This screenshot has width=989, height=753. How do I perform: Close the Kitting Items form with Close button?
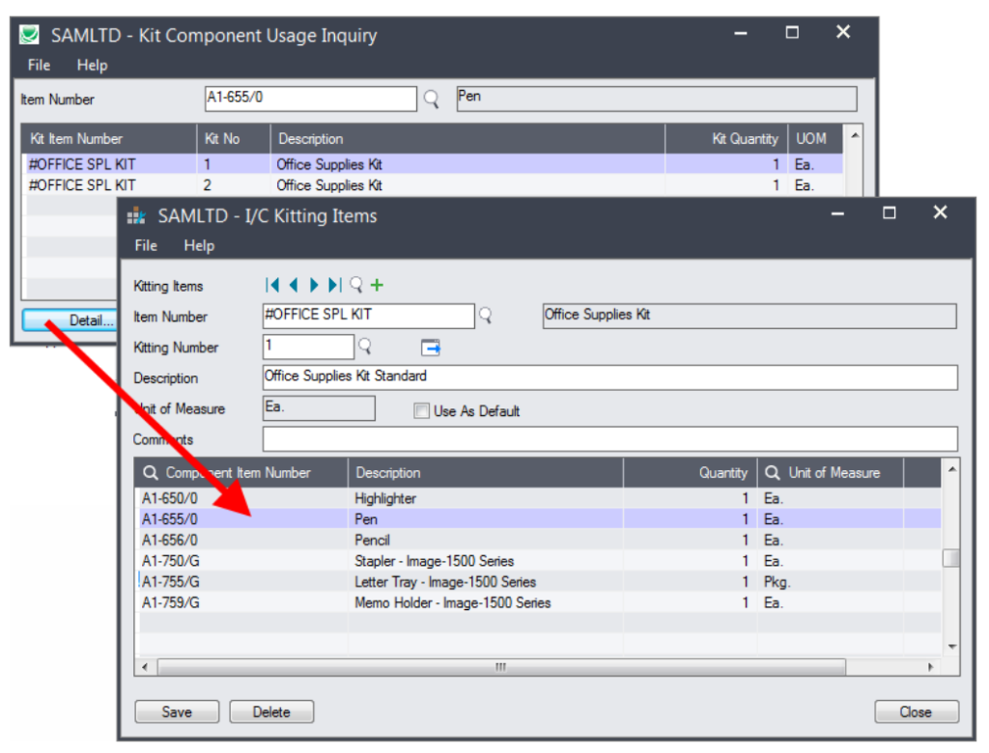click(916, 712)
